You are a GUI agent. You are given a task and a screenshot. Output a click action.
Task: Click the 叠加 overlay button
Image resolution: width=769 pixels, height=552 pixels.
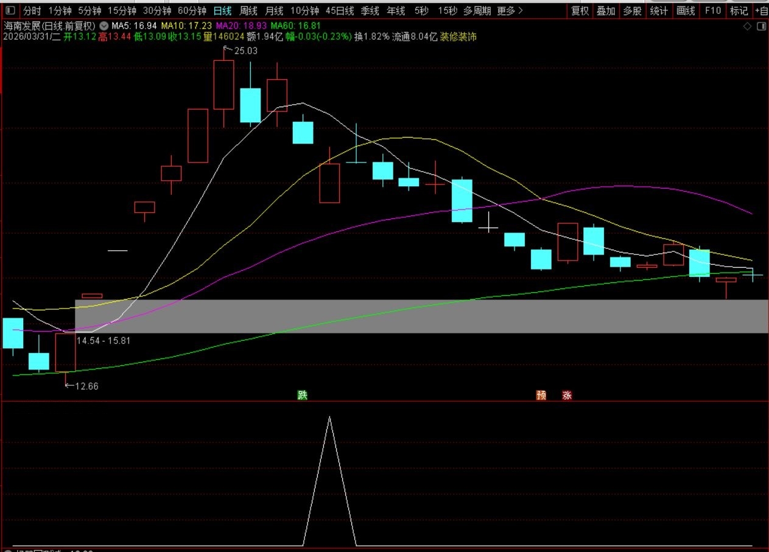[606, 10]
